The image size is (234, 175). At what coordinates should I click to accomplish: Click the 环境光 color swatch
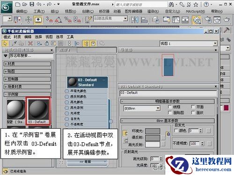click(x=153, y=131)
